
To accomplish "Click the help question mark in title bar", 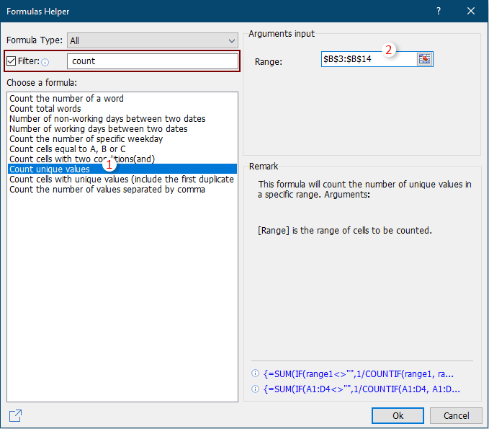I will click(x=438, y=11).
